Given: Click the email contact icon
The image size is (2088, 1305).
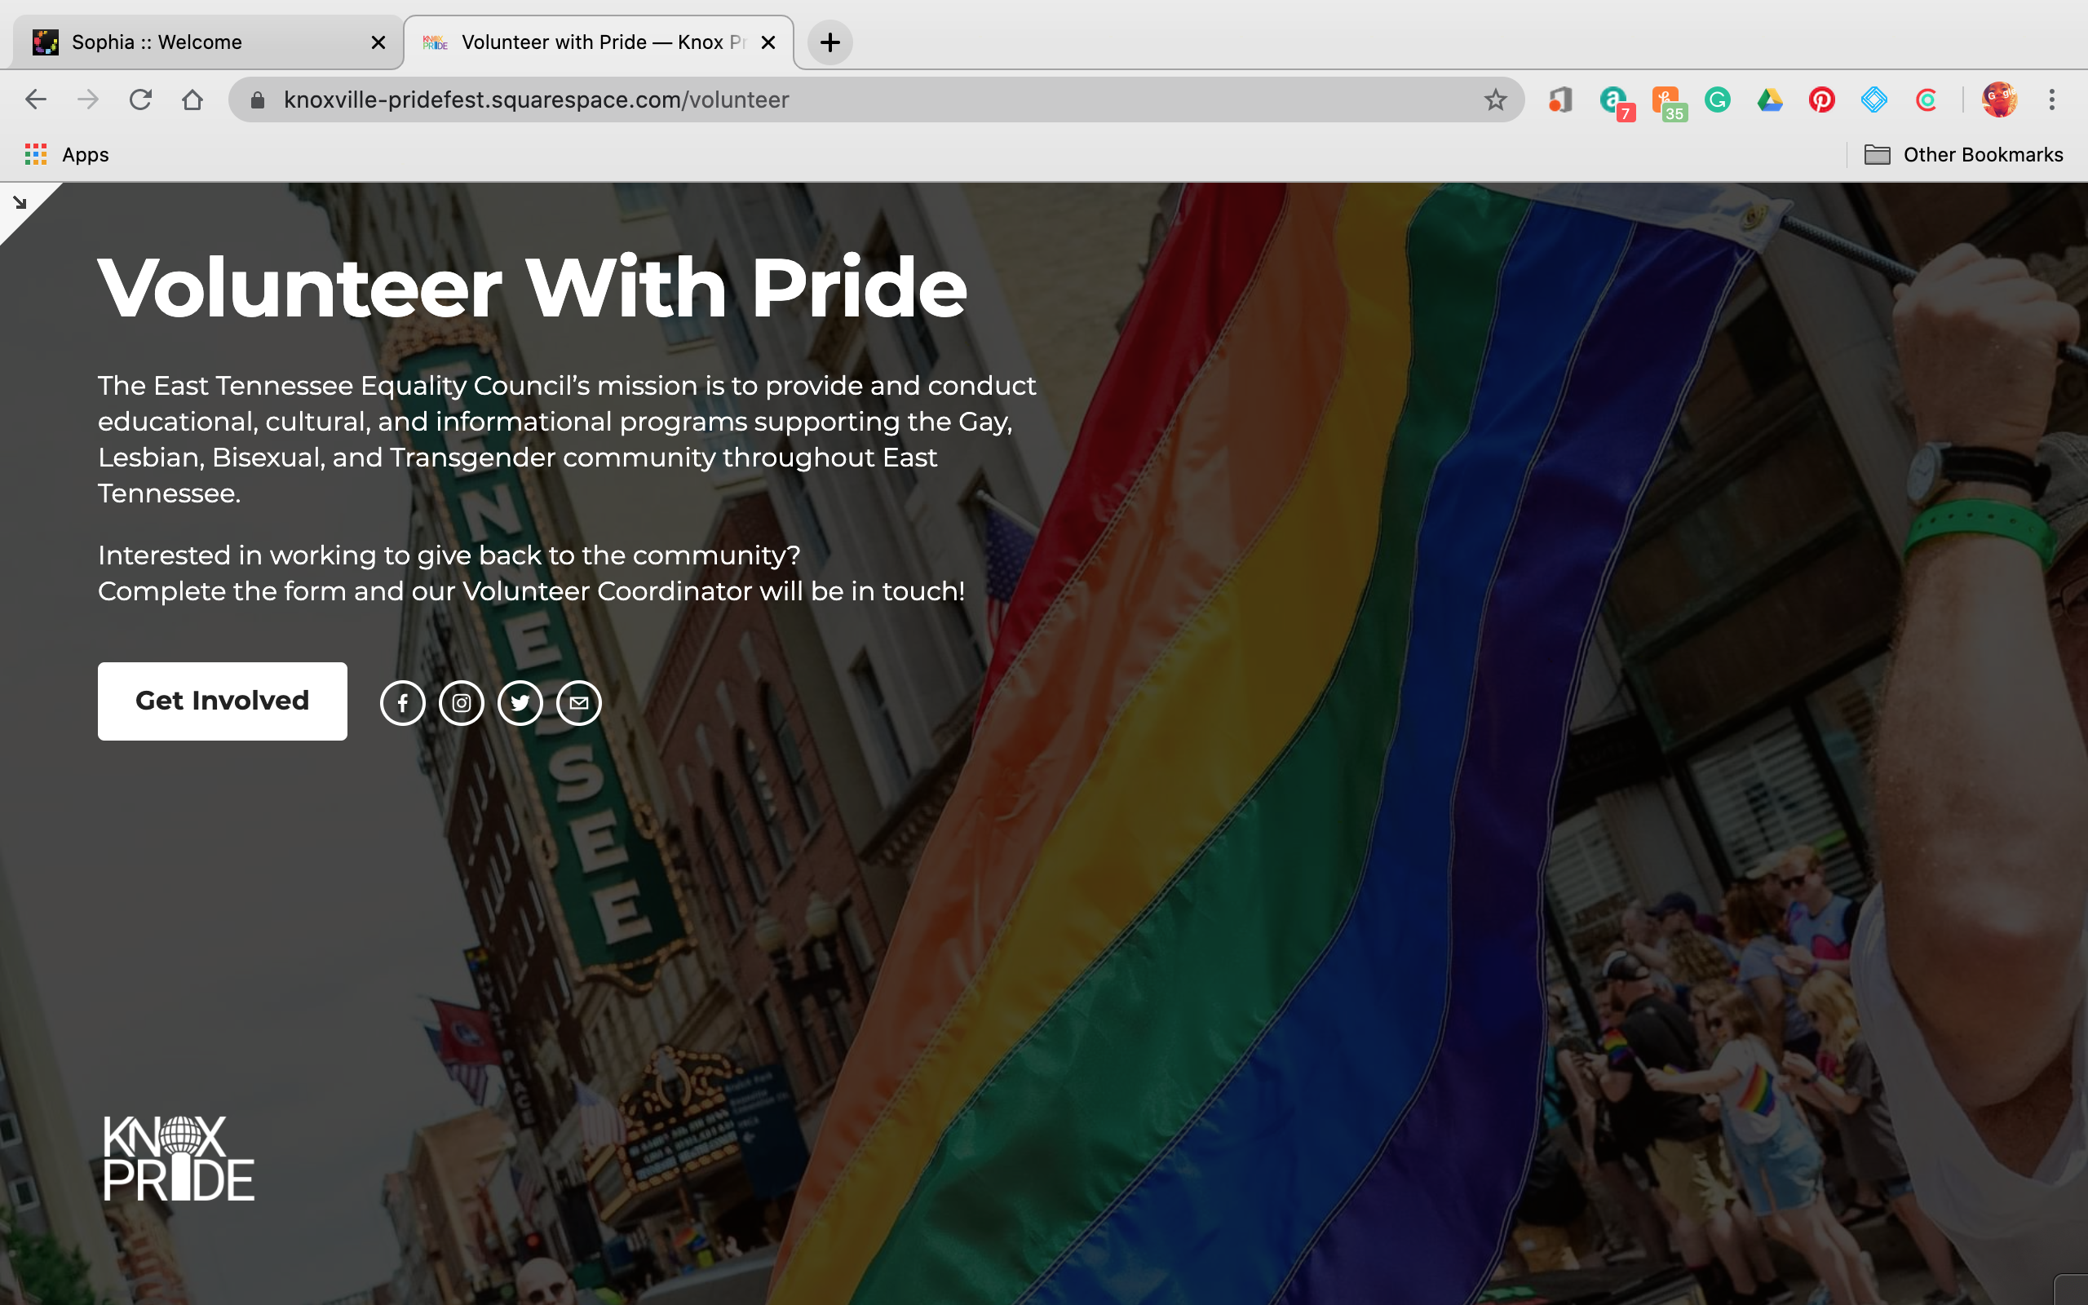Looking at the screenshot, I should (579, 701).
